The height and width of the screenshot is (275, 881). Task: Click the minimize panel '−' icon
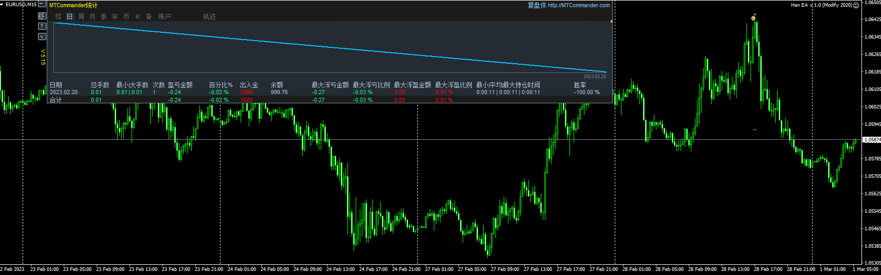[42, 4]
